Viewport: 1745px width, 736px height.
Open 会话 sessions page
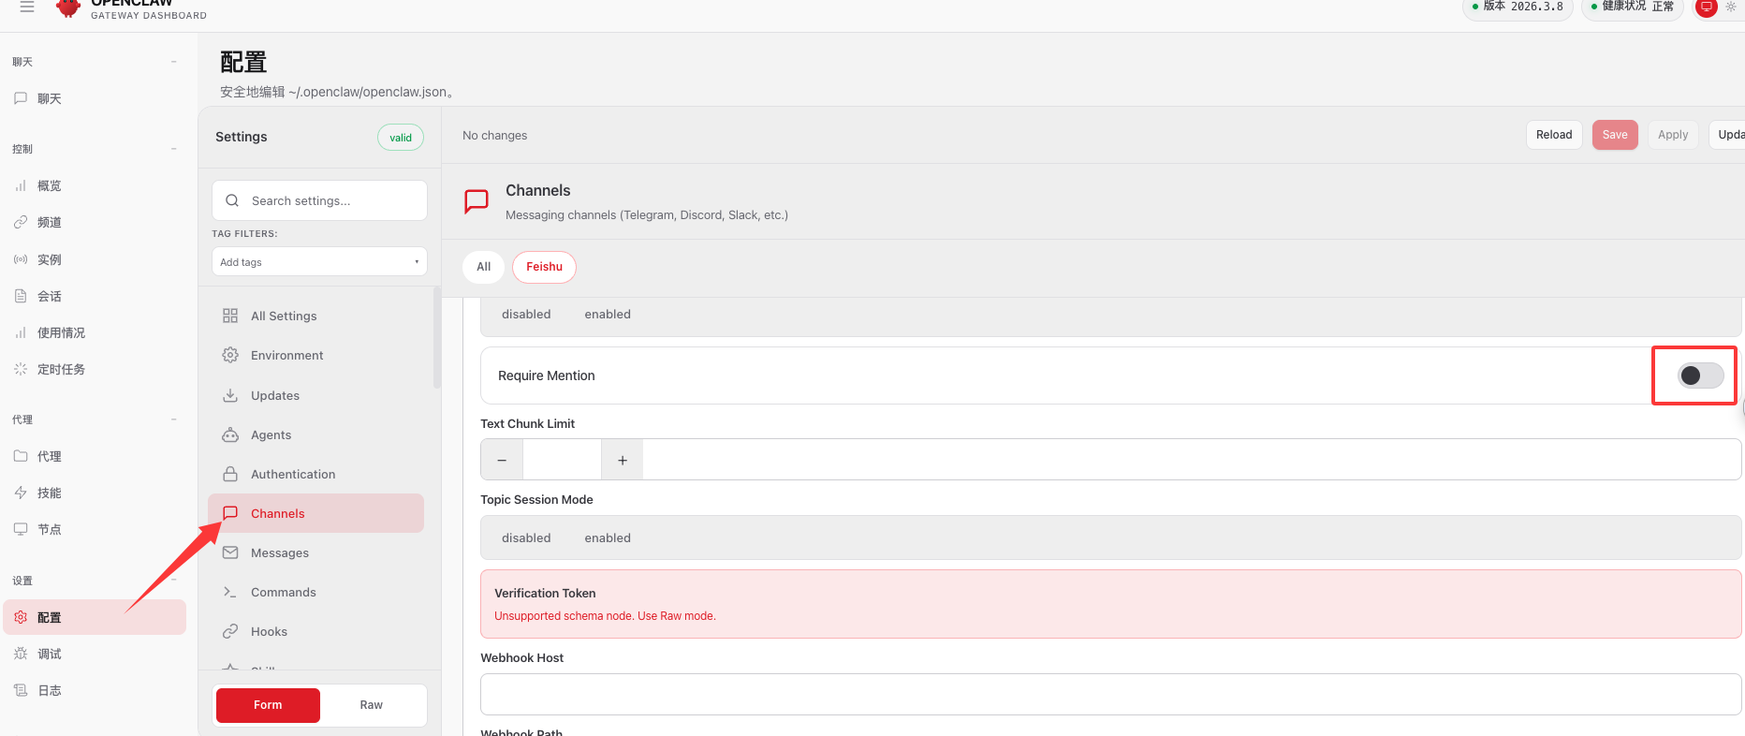point(94,296)
